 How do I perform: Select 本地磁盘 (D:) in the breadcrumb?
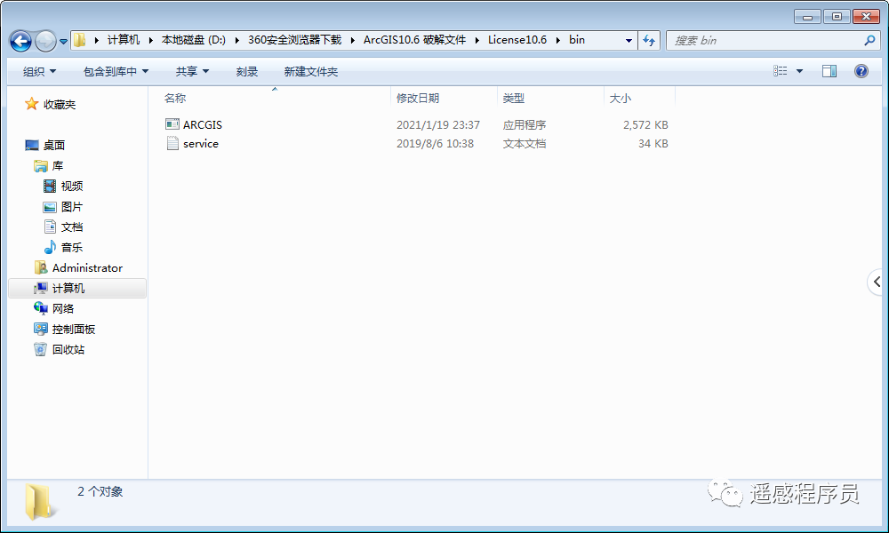click(x=193, y=40)
